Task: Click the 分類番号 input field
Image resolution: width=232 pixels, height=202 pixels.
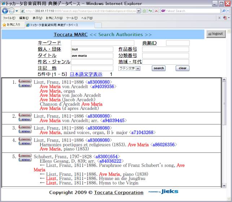Action: point(166,56)
